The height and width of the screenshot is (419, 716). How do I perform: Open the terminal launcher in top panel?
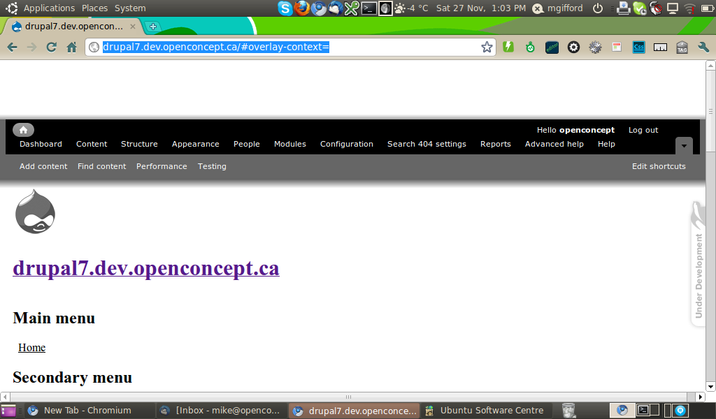368,8
